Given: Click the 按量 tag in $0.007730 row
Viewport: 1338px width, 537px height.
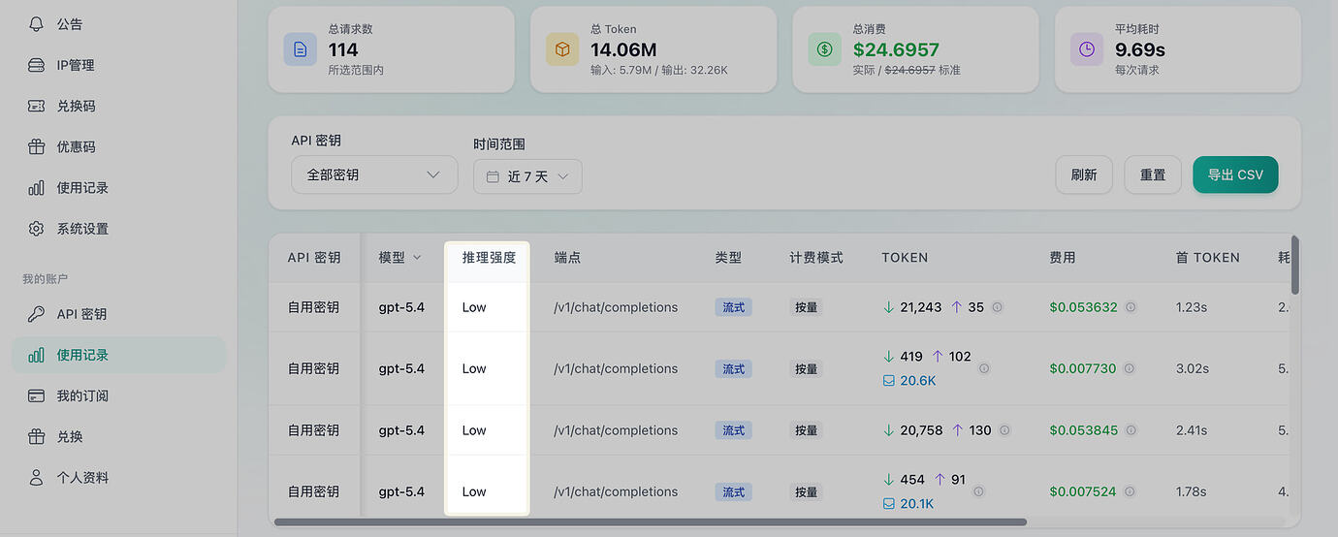Looking at the screenshot, I should click(x=807, y=369).
